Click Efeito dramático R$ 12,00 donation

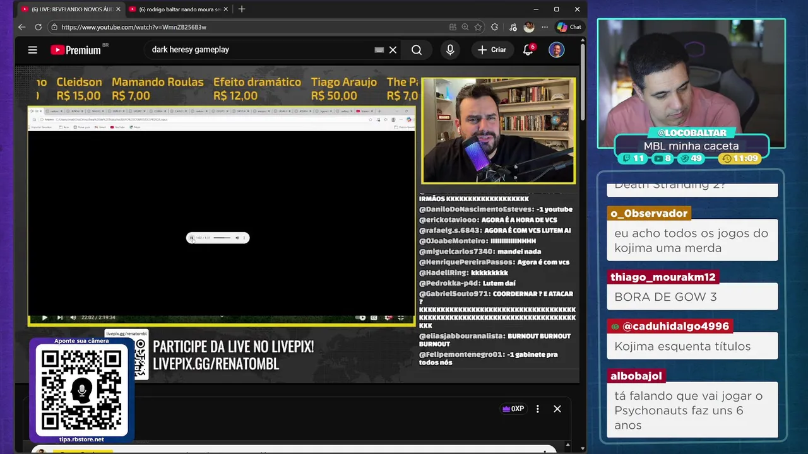coord(257,89)
